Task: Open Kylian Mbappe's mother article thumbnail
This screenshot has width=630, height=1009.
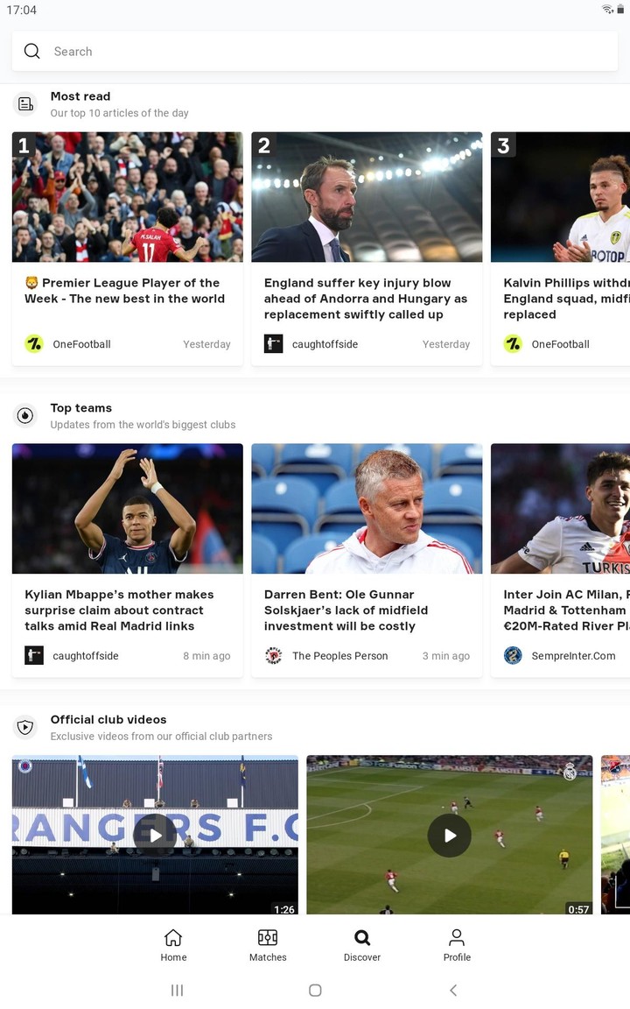Action: click(127, 508)
